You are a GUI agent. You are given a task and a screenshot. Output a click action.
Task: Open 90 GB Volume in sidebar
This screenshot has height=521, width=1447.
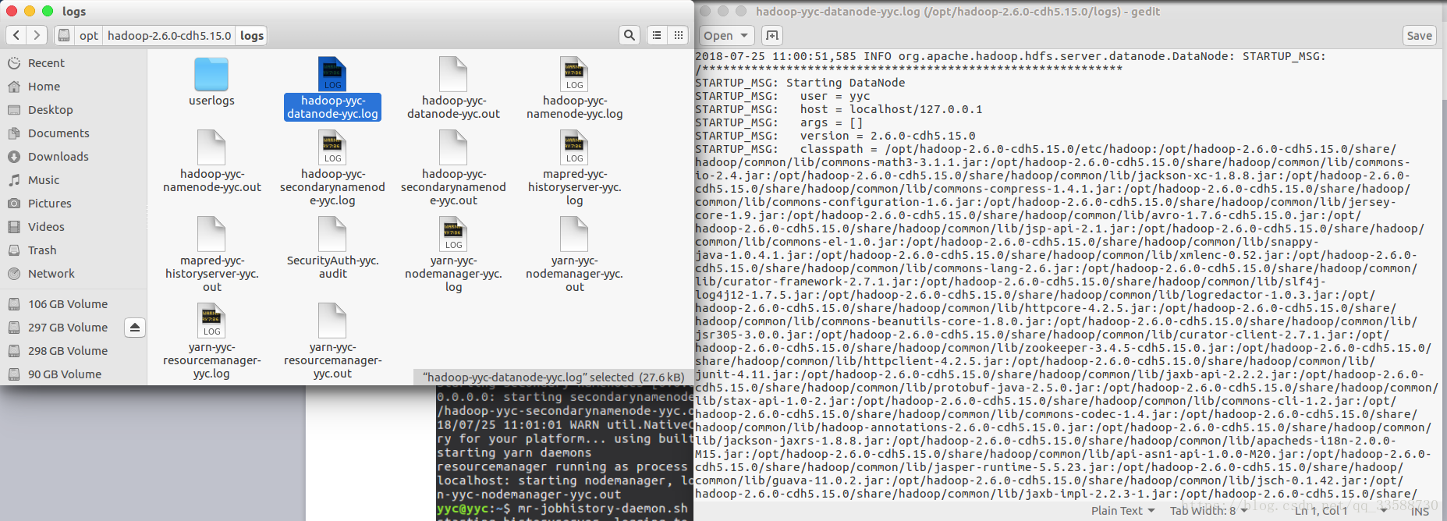73,374
